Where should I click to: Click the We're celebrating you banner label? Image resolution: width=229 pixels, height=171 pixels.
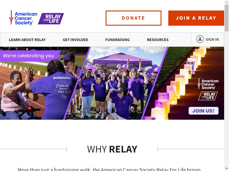28,56
